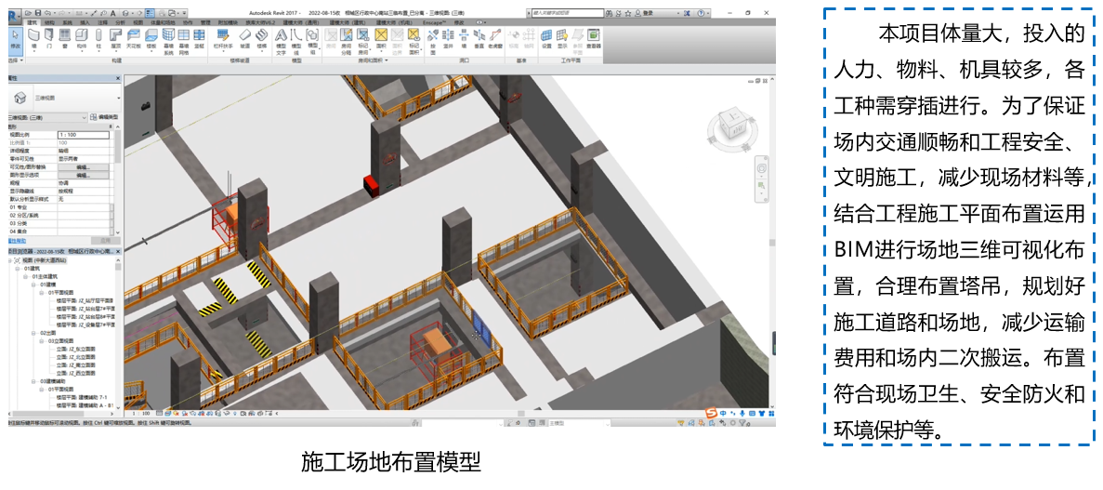Switch to the 视图 (View) ribbon tab

click(x=138, y=22)
